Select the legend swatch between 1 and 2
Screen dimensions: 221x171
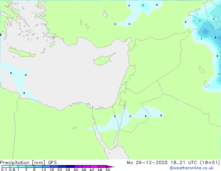click(x=22, y=166)
